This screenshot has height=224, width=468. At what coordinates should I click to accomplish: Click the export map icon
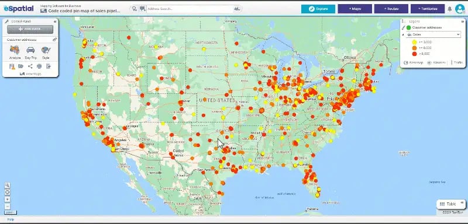49,66
